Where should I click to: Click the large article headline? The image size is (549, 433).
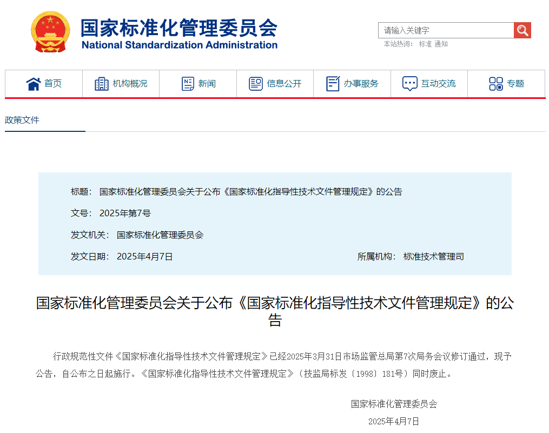(x=275, y=311)
